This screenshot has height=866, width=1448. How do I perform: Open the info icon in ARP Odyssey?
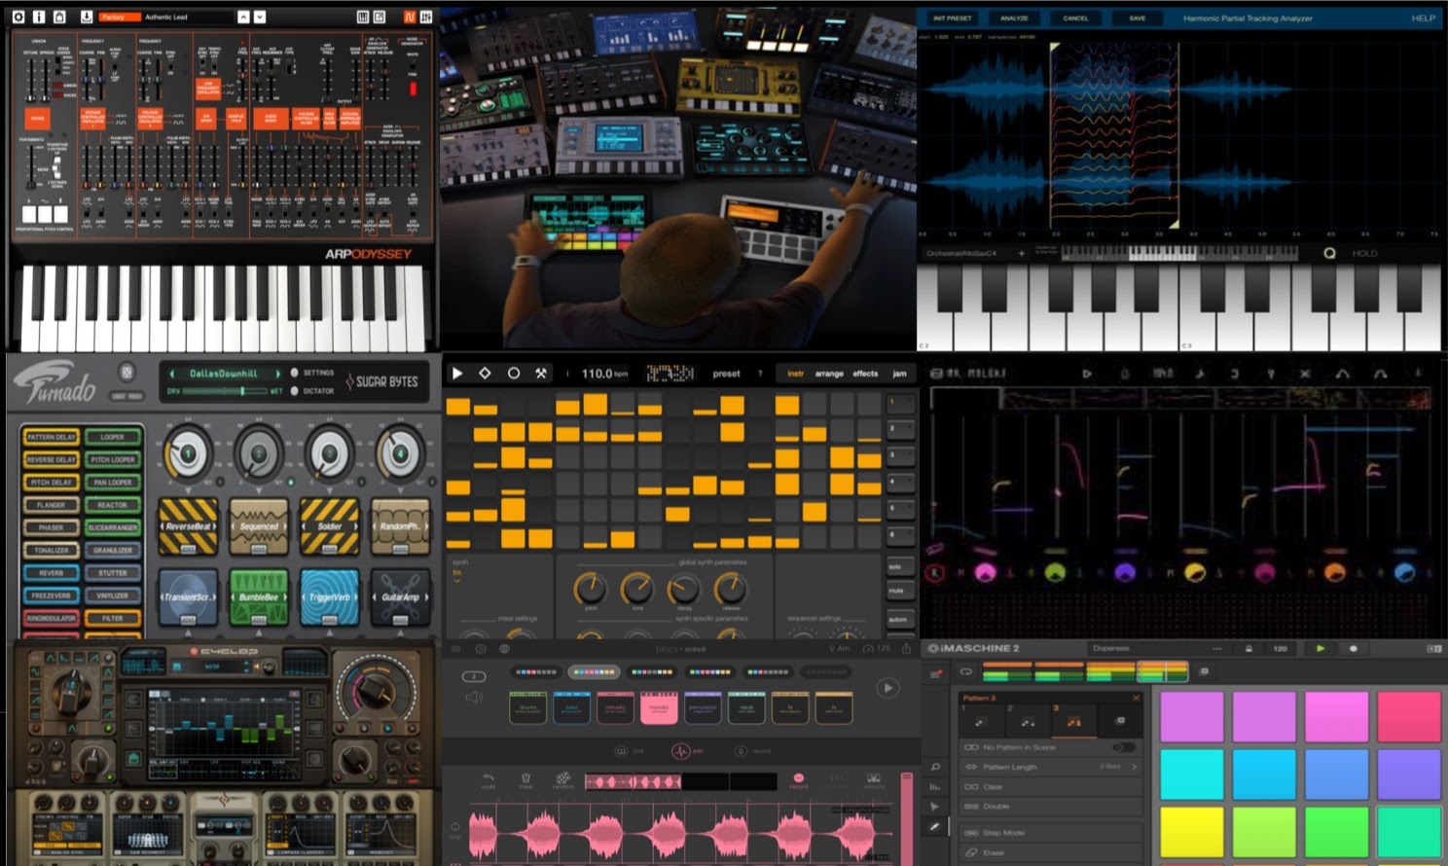(x=38, y=17)
